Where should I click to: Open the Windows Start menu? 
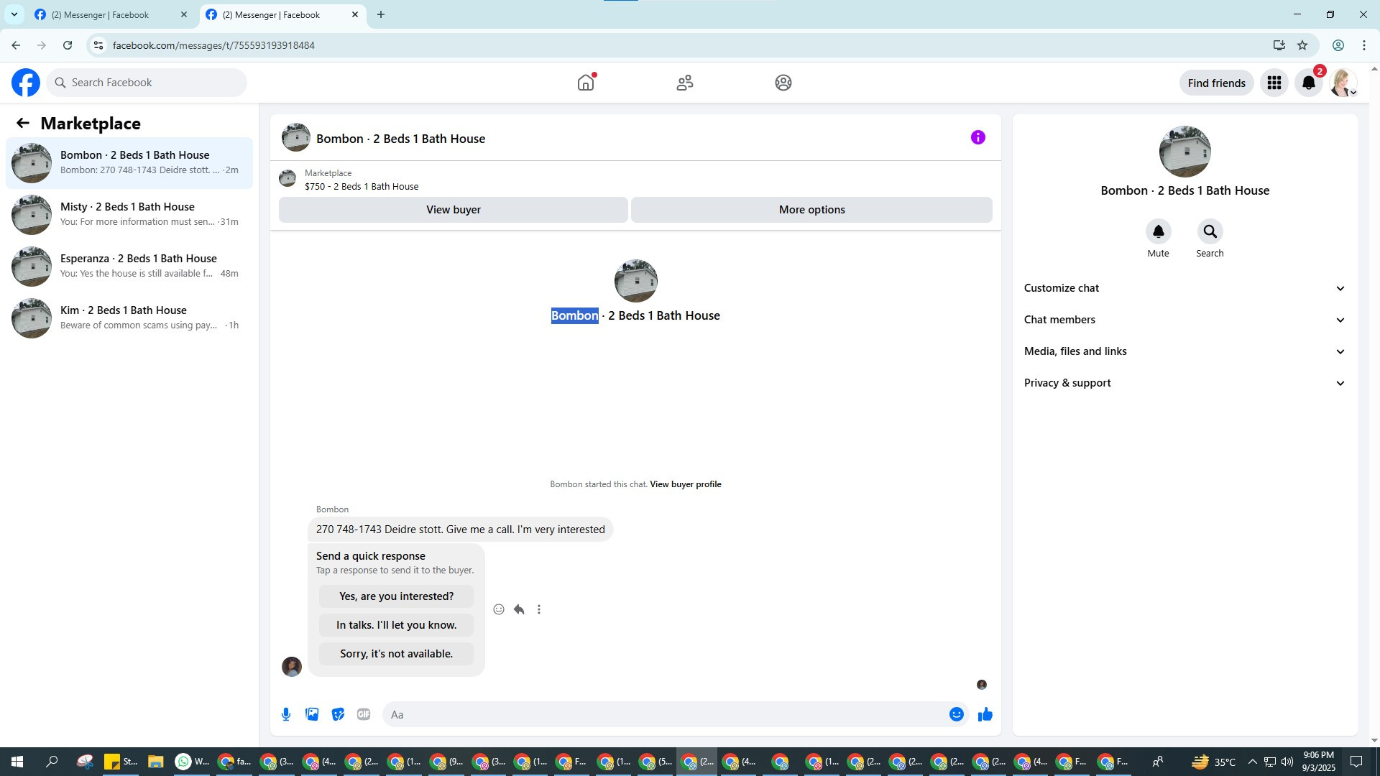(17, 762)
